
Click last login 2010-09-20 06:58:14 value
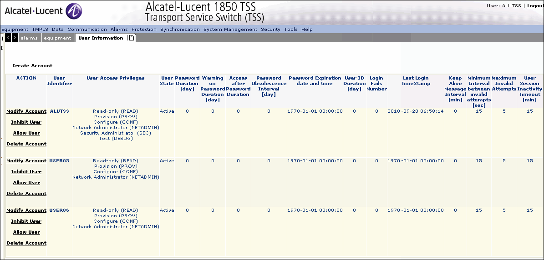416,111
